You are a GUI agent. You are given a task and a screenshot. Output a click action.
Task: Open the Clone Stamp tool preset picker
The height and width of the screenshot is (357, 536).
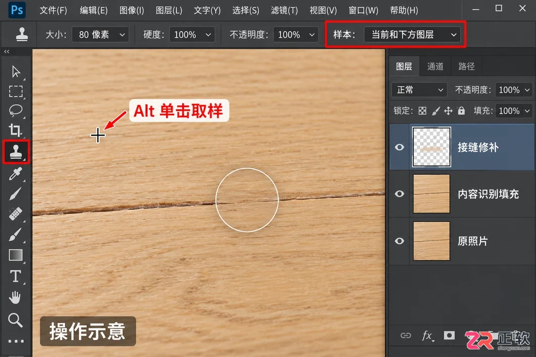pos(22,35)
